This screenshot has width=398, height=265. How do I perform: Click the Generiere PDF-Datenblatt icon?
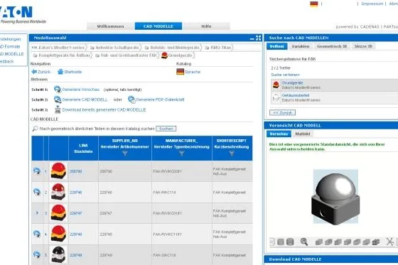131,99
